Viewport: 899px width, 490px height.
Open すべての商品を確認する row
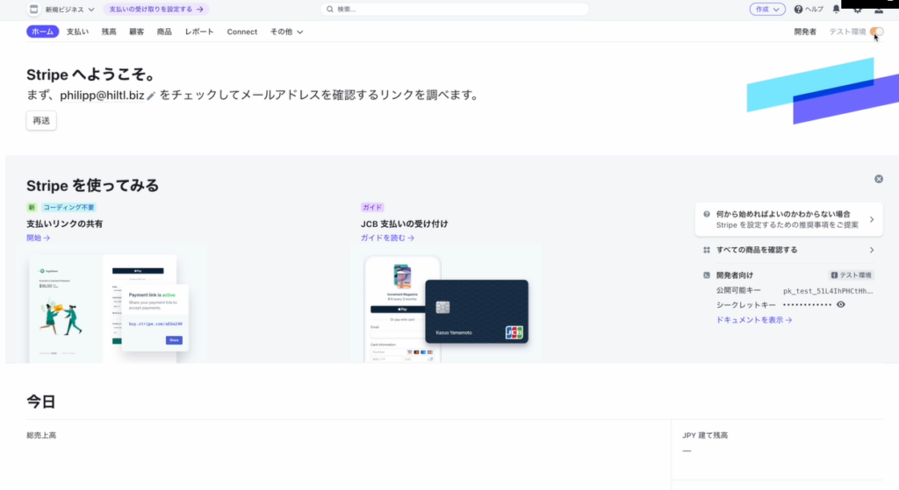point(789,250)
